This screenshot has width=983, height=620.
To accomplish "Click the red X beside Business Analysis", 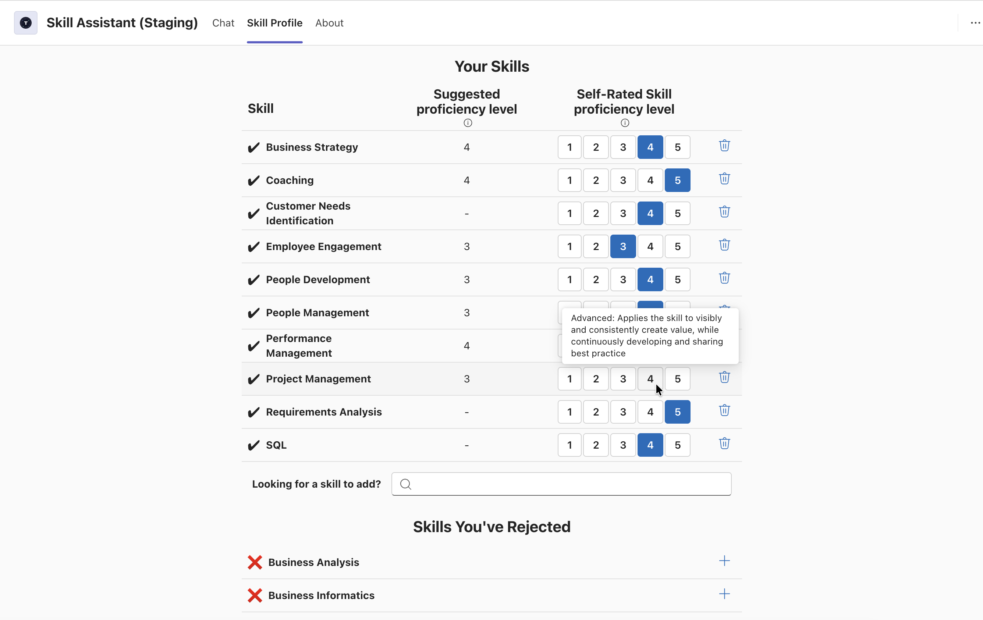I will 255,562.
